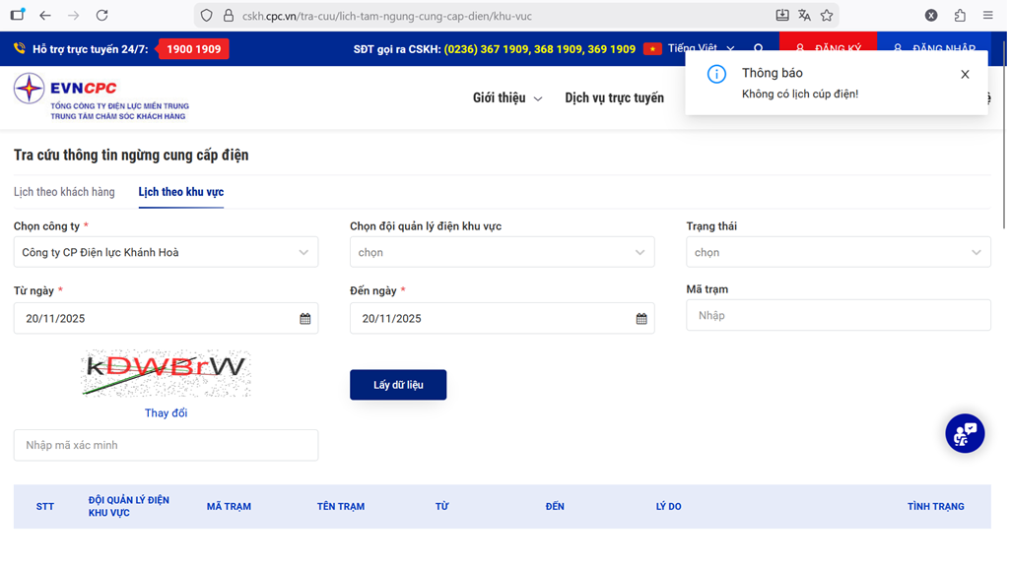The image size is (1009, 567).
Task: Open the browser extensions icon
Action: click(x=960, y=16)
